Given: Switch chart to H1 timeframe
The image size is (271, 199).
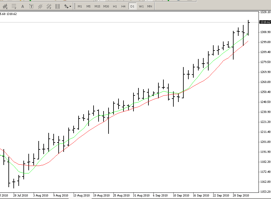Looking at the screenshot, I should 115,7.
